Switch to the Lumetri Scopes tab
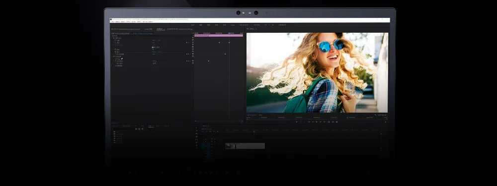 click(x=148, y=29)
